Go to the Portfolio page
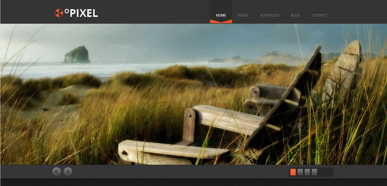 click(x=270, y=15)
